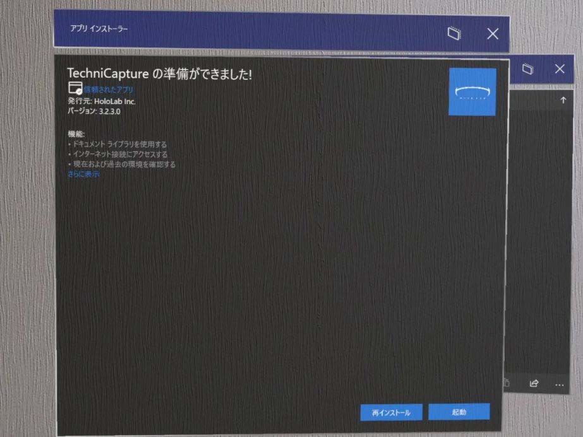Expand capabilities list via さらに表示
Screen dimensions: 583x437
click(x=83, y=174)
